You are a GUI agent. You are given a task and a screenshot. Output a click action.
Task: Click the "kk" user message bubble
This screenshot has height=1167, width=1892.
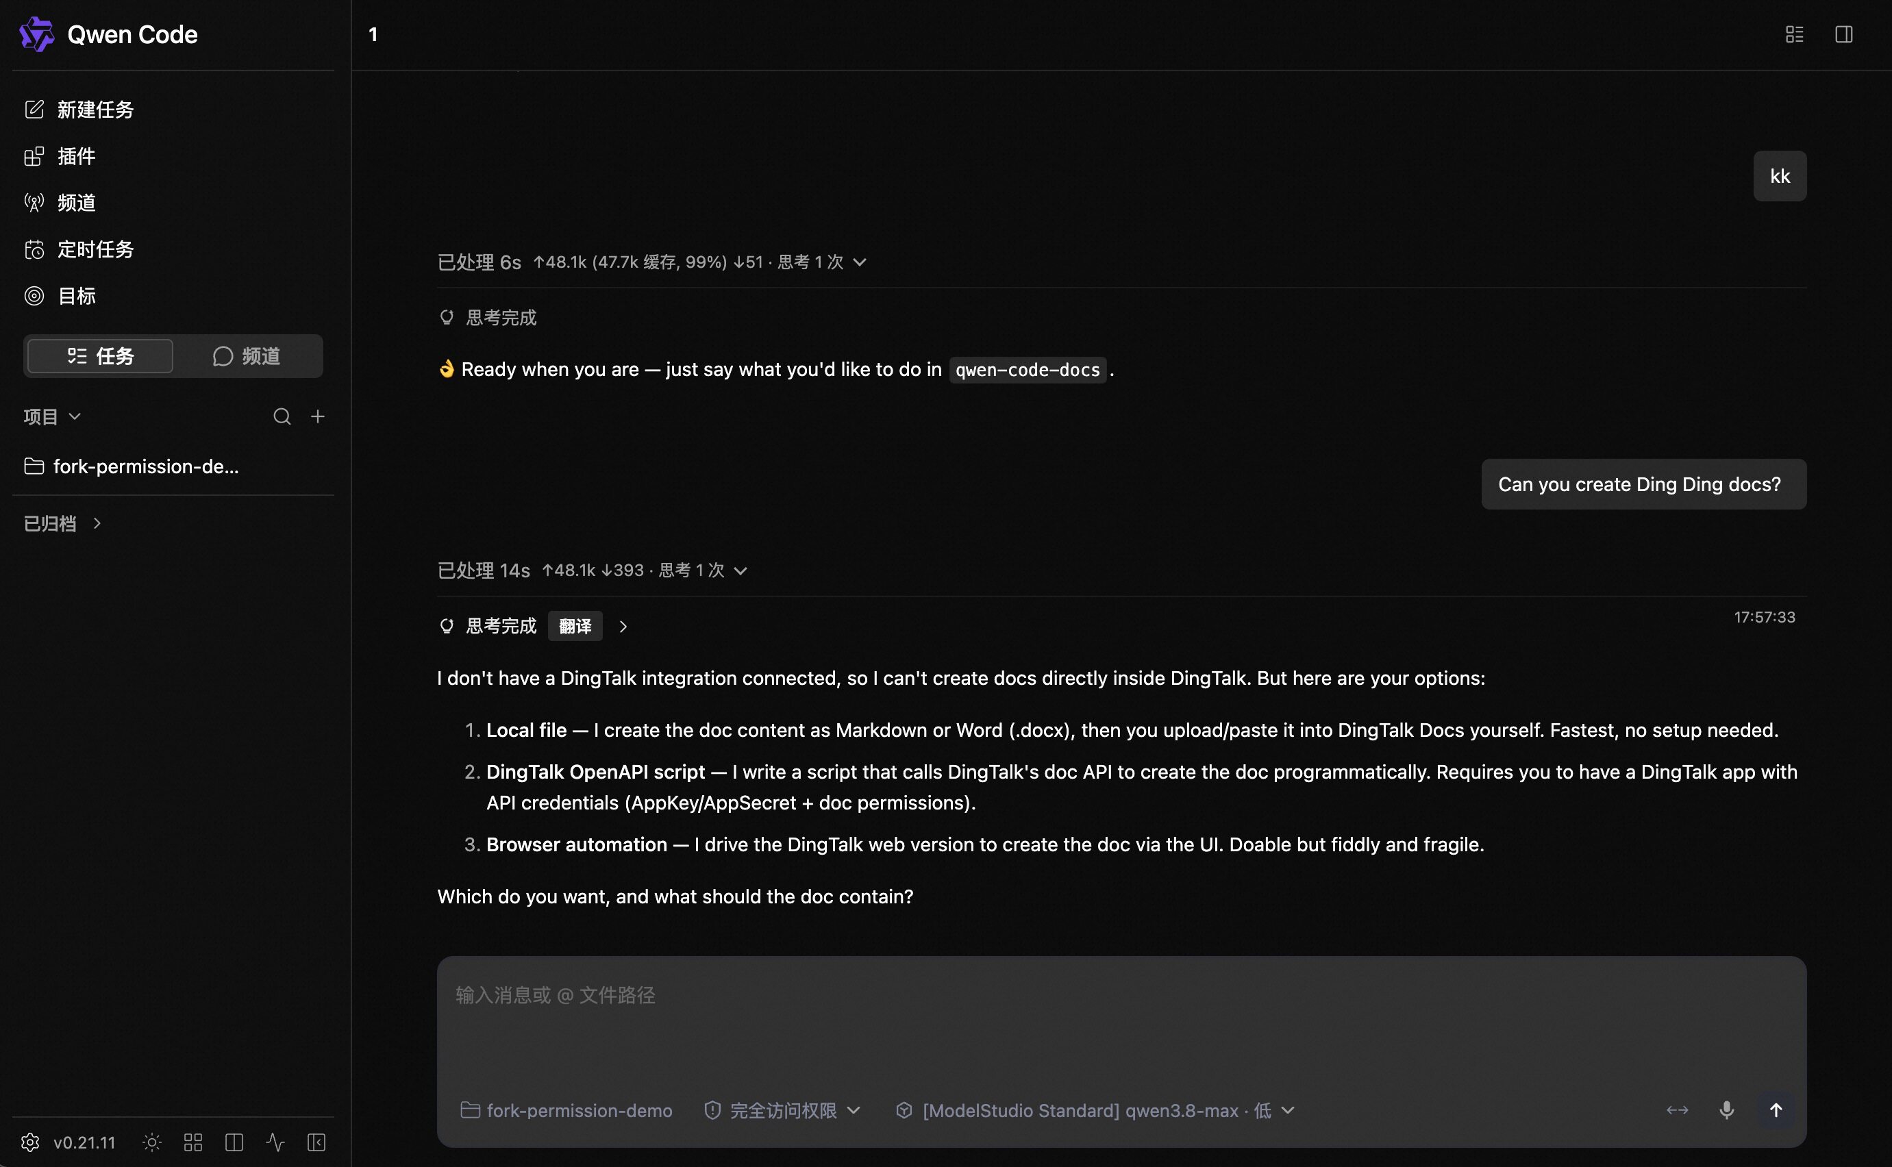[1780, 176]
